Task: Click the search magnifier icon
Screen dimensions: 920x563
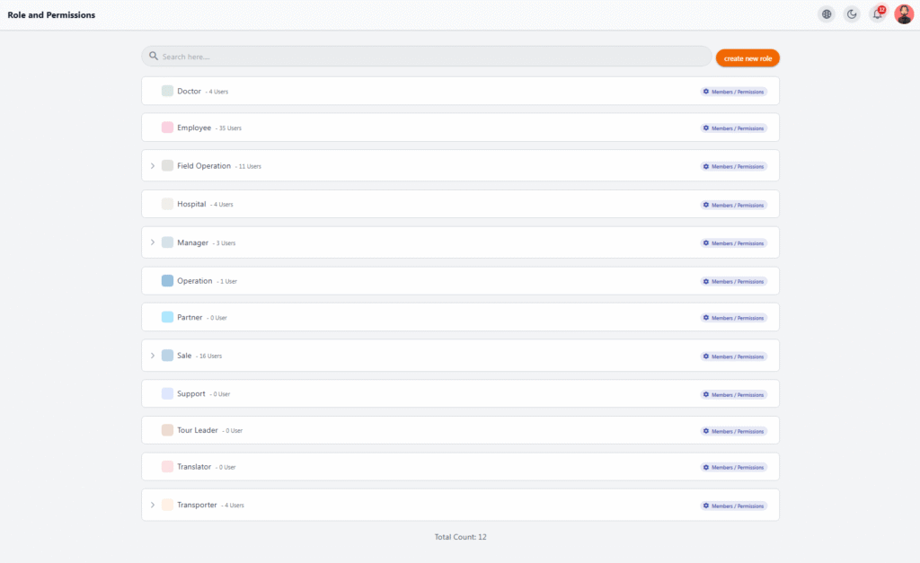Action: tap(153, 57)
